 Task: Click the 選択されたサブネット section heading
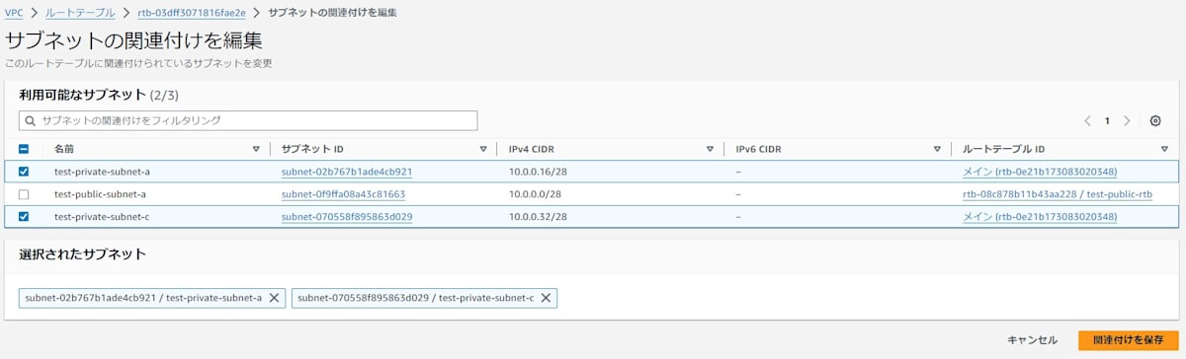[82, 254]
